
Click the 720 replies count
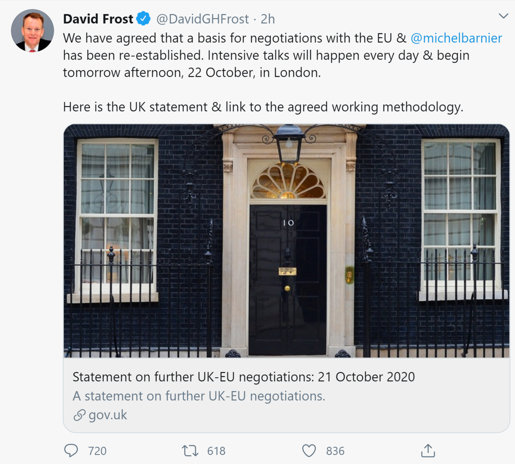(97, 451)
